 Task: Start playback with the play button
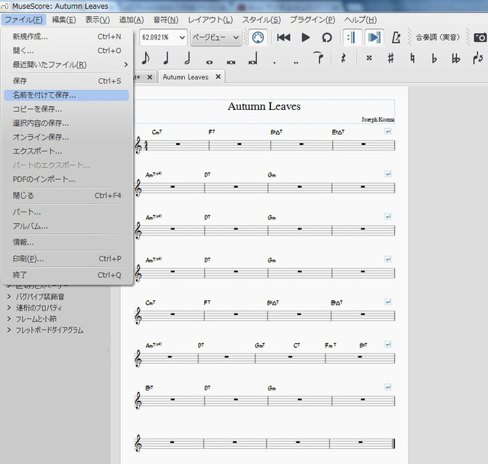click(306, 38)
